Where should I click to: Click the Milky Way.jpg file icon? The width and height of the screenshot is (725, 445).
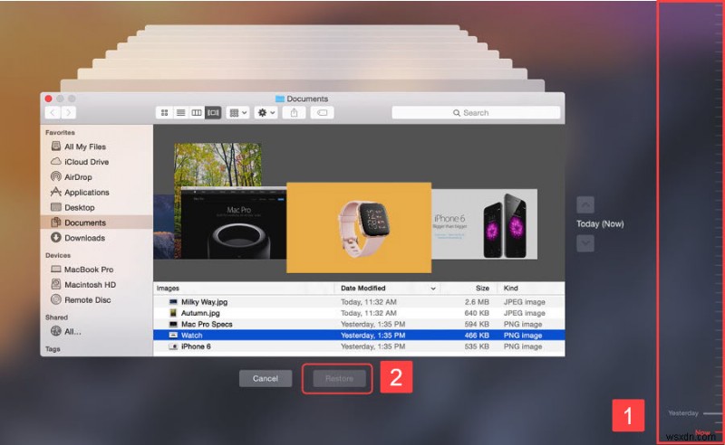pos(173,302)
